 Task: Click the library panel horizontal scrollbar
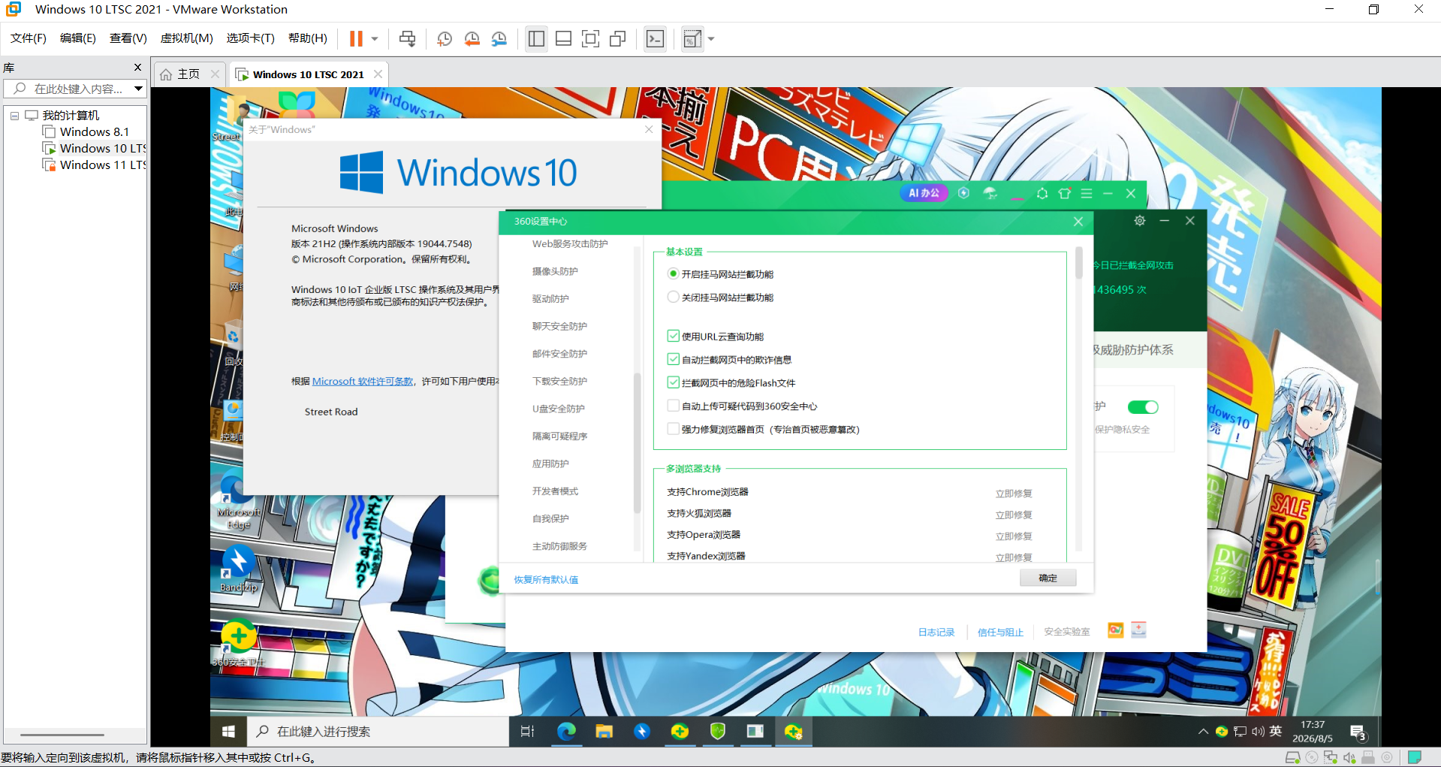[x=62, y=735]
